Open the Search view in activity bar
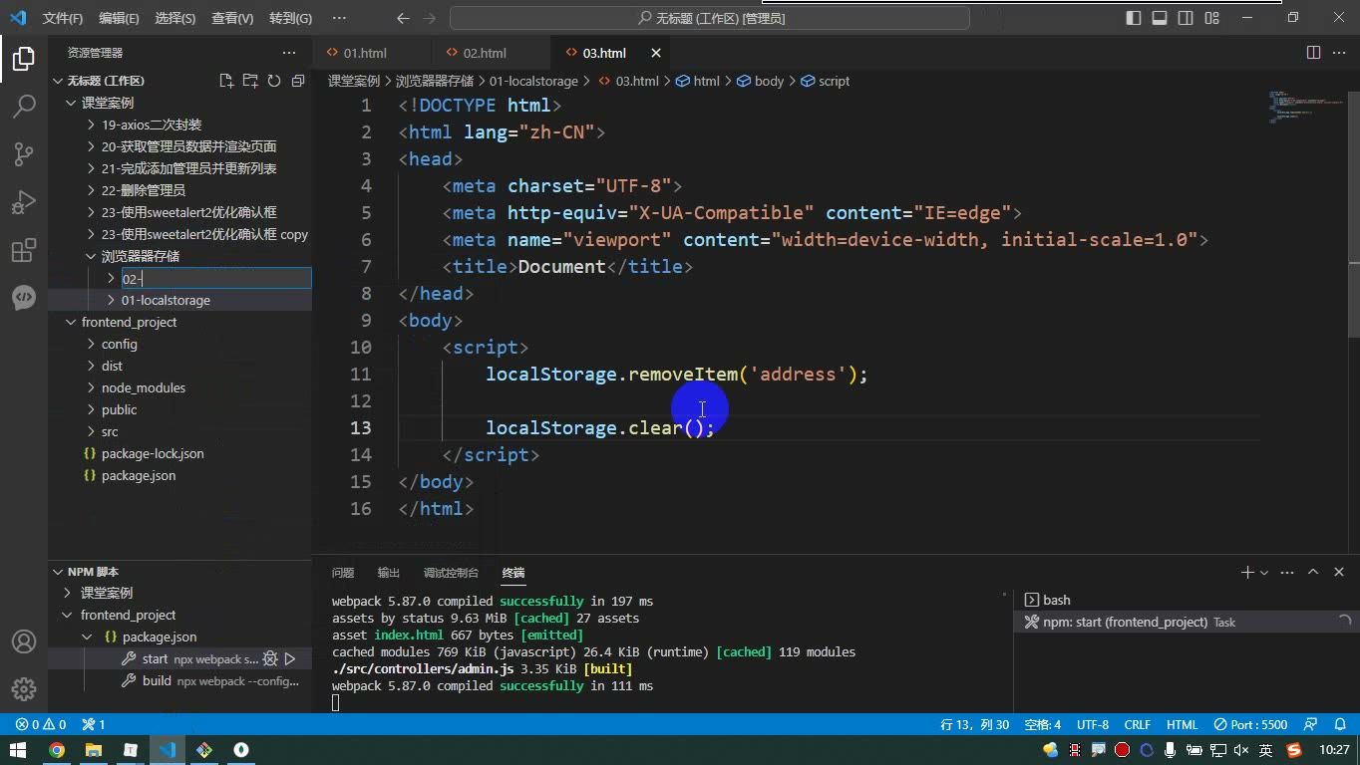 point(24,106)
